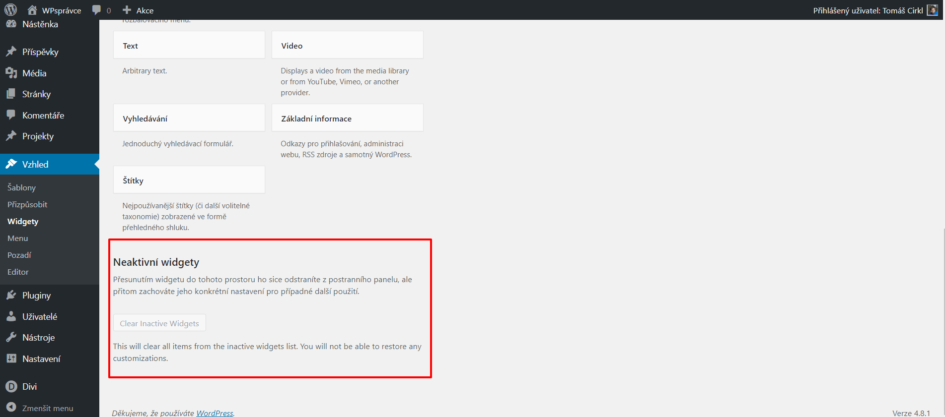Expand the Vyhledávání widget
945x417 pixels.
pyautogui.click(x=189, y=118)
